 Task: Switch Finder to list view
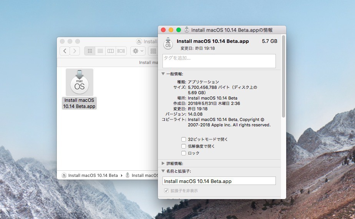[x=100, y=51]
